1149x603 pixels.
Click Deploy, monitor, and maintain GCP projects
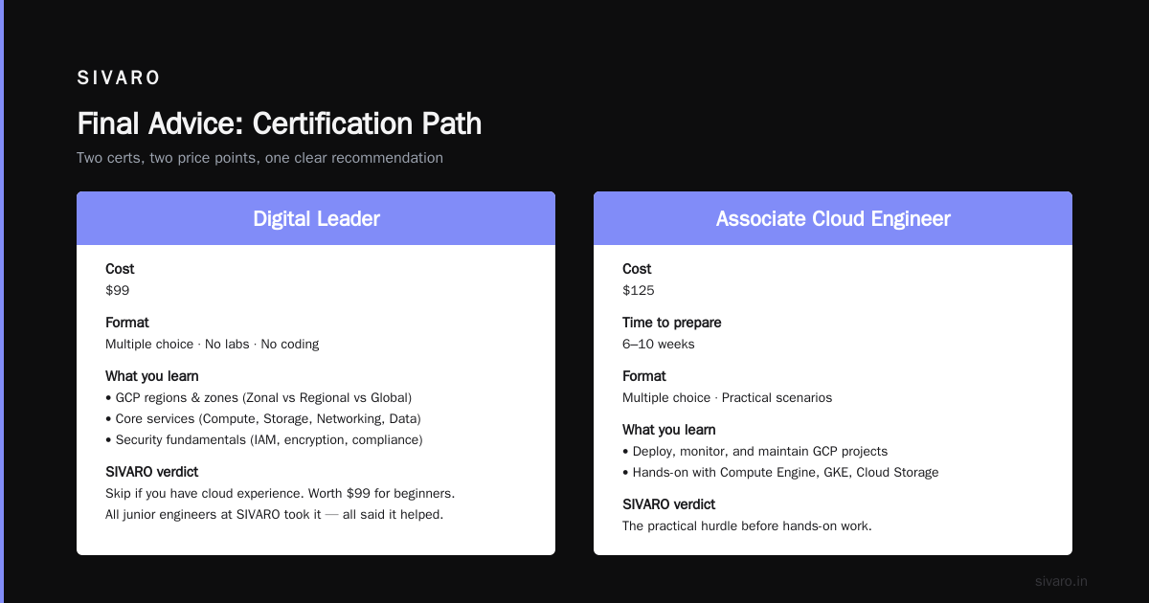click(x=755, y=451)
